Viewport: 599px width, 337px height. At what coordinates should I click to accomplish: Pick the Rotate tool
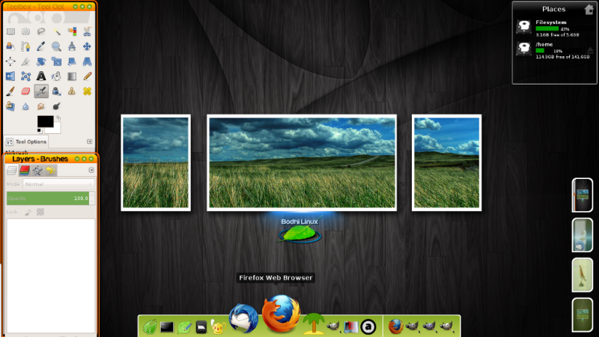coord(41,61)
